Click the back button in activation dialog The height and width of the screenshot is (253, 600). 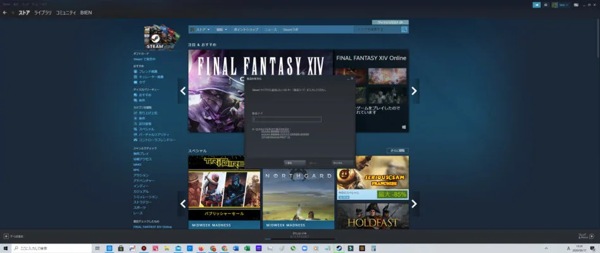(295, 163)
